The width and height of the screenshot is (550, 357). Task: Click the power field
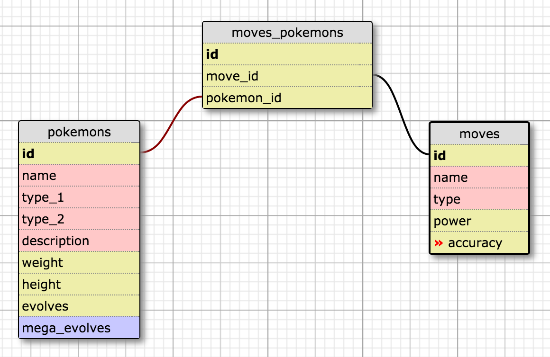pyautogui.click(x=479, y=221)
